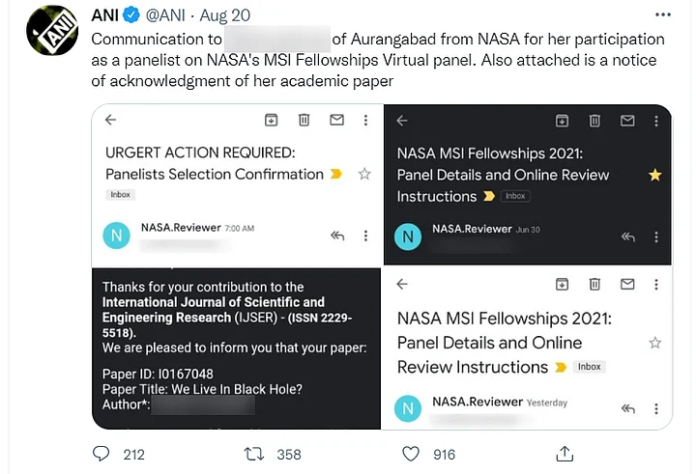
Task: Toggle the star on the bottom-right email
Action: [x=654, y=343]
